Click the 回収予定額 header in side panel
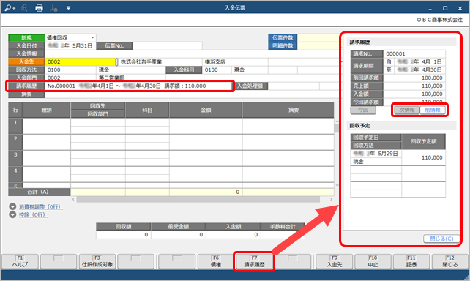This screenshot has width=470, height=281. (x=423, y=141)
